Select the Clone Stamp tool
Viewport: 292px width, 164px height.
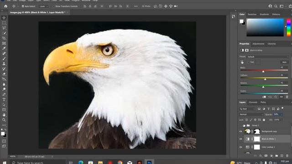coord(4,64)
